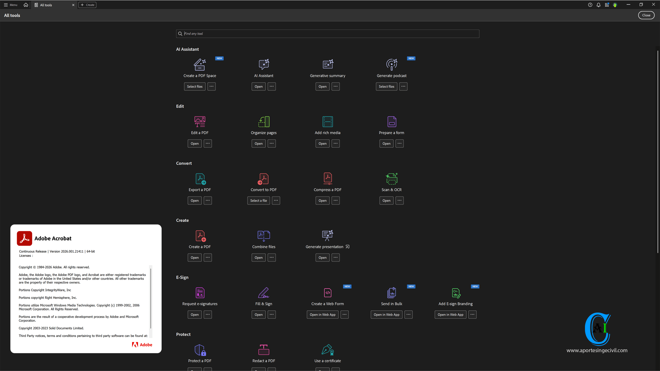Click the Generate podcast icon

(x=391, y=64)
